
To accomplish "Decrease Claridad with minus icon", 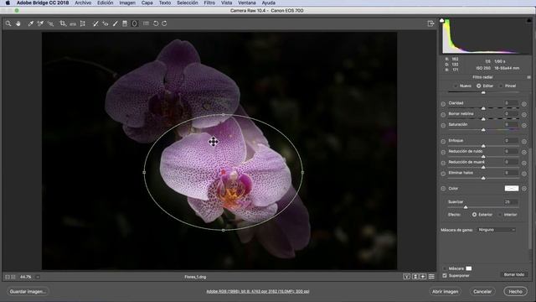I will [443, 104].
